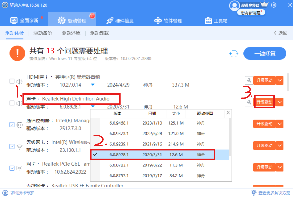Click the orange warning exclamation icon

tap(17, 53)
